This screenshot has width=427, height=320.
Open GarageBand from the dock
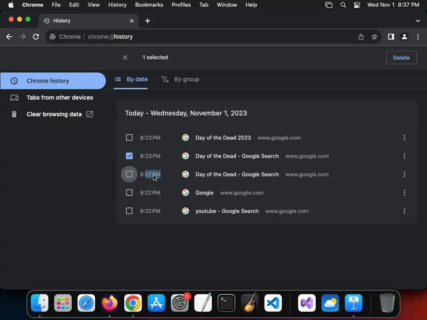(x=250, y=303)
